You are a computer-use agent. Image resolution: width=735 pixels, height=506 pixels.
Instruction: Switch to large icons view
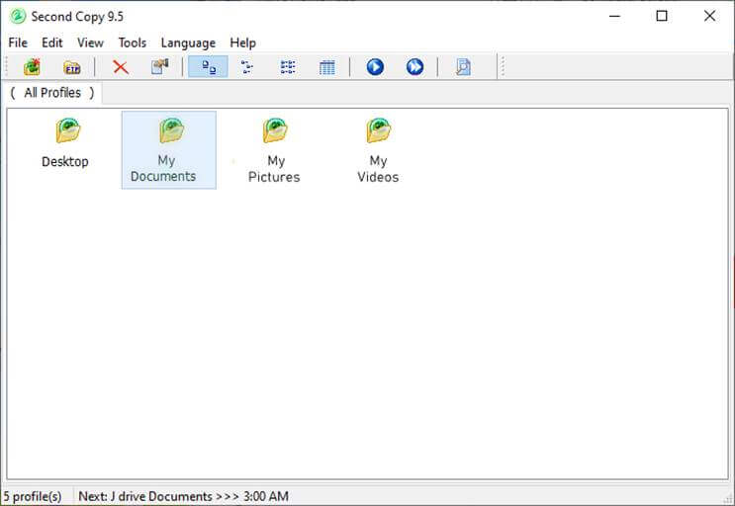(x=208, y=67)
